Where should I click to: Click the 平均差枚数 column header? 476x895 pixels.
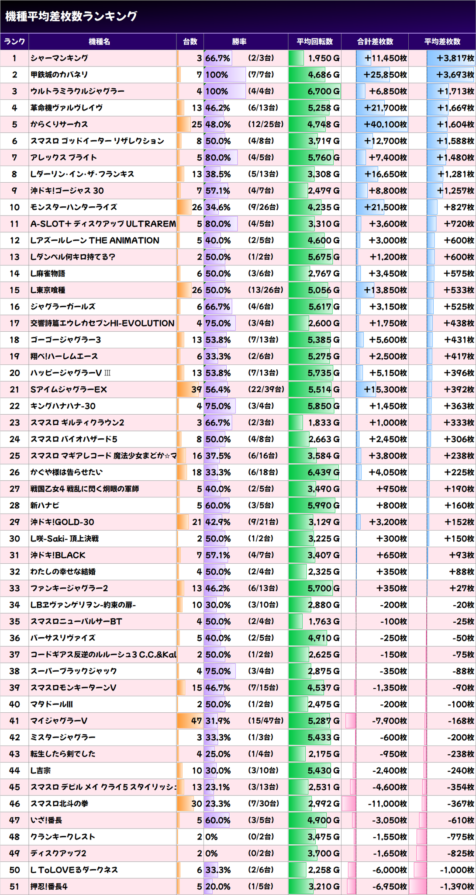tap(442, 42)
